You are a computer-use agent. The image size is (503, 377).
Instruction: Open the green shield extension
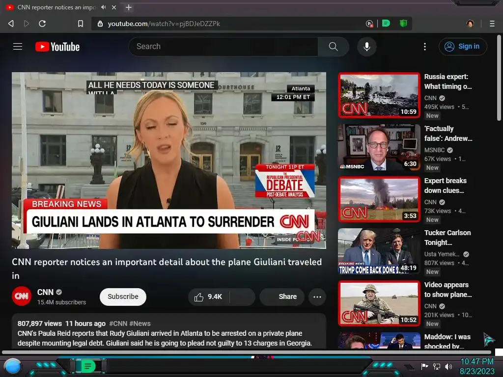[x=403, y=24]
